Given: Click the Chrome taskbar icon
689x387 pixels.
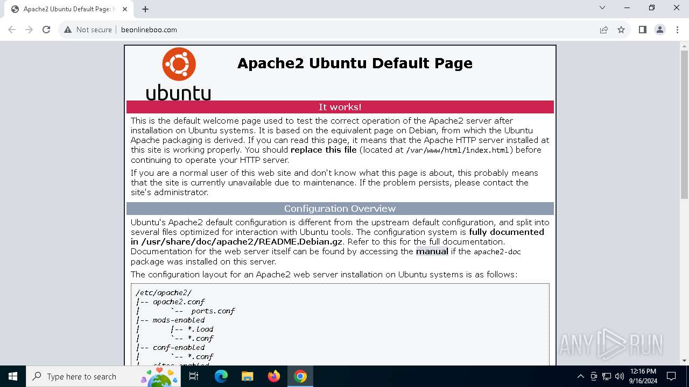Looking at the screenshot, I should 300,376.
